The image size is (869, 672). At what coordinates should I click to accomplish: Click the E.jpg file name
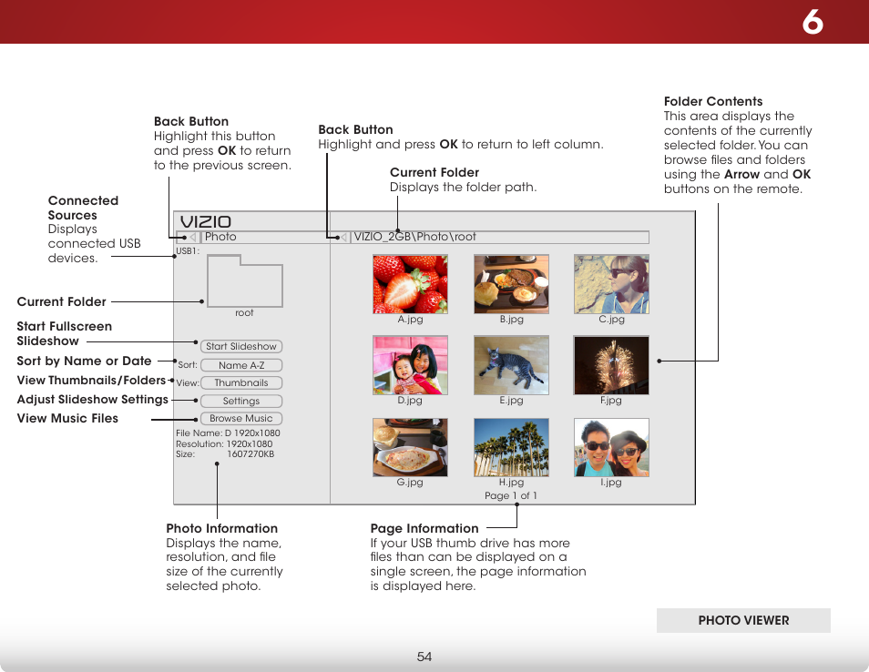512,400
